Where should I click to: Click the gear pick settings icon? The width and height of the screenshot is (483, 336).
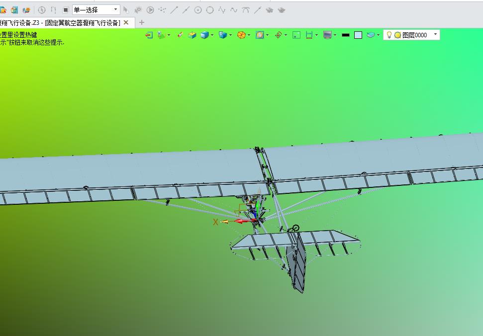click(x=138, y=10)
